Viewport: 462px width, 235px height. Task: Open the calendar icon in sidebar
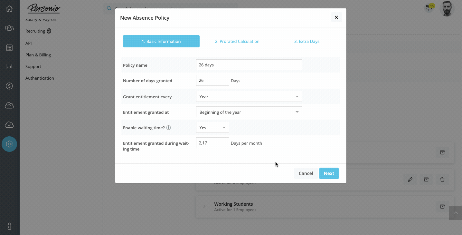click(x=9, y=47)
